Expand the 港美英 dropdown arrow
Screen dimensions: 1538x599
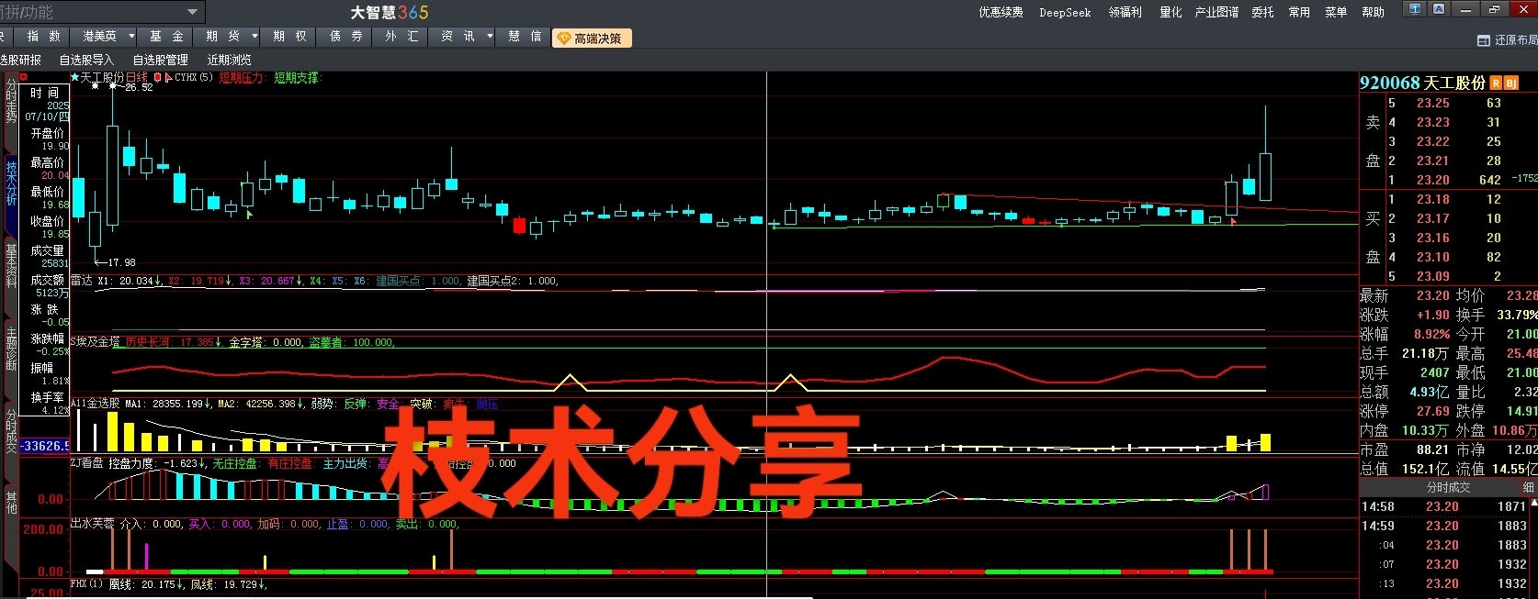click(131, 36)
